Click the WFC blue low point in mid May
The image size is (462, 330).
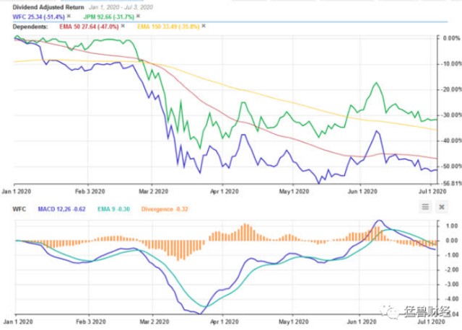click(318, 183)
